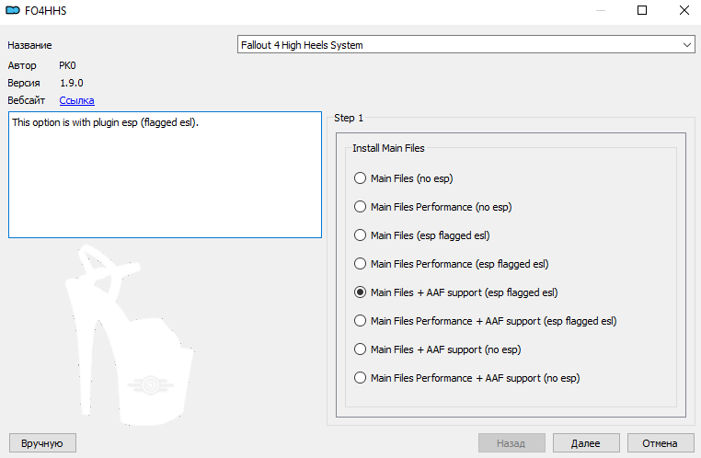Click the Install Main Files heading
701x458 pixels.
(x=388, y=148)
